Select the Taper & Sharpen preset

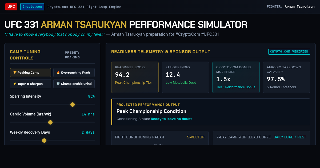point(30,84)
